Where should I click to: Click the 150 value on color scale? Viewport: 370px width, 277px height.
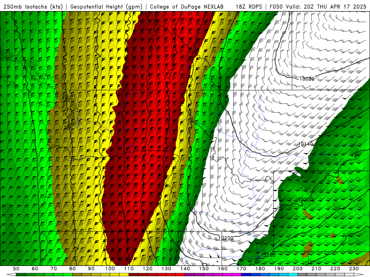tap(204, 269)
